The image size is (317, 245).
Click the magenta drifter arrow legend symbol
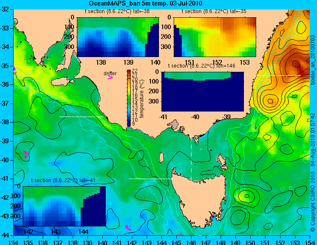(x=110, y=77)
